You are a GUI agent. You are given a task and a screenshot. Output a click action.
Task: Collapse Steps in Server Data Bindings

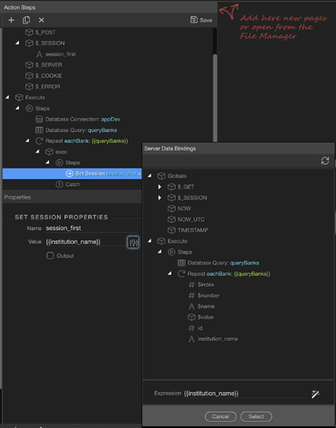tap(160, 252)
